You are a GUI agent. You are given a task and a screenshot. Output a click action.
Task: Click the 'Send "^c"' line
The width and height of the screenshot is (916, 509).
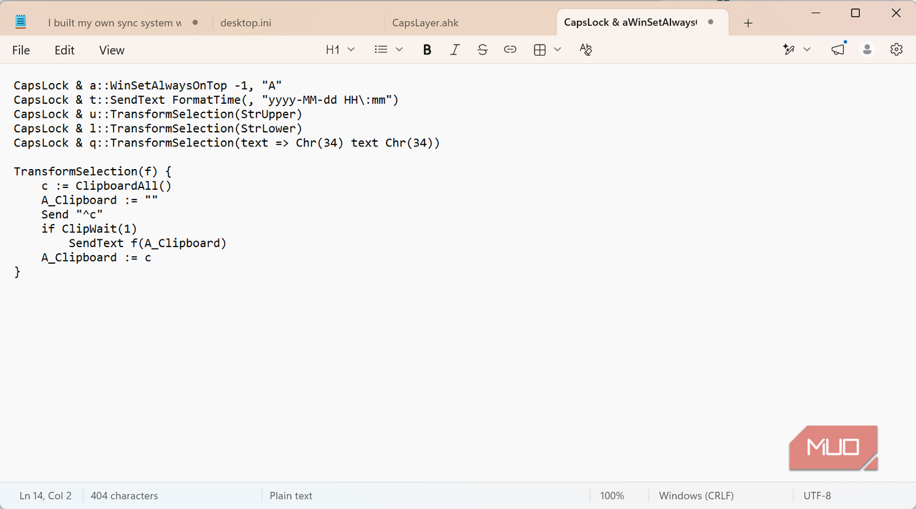pos(72,215)
